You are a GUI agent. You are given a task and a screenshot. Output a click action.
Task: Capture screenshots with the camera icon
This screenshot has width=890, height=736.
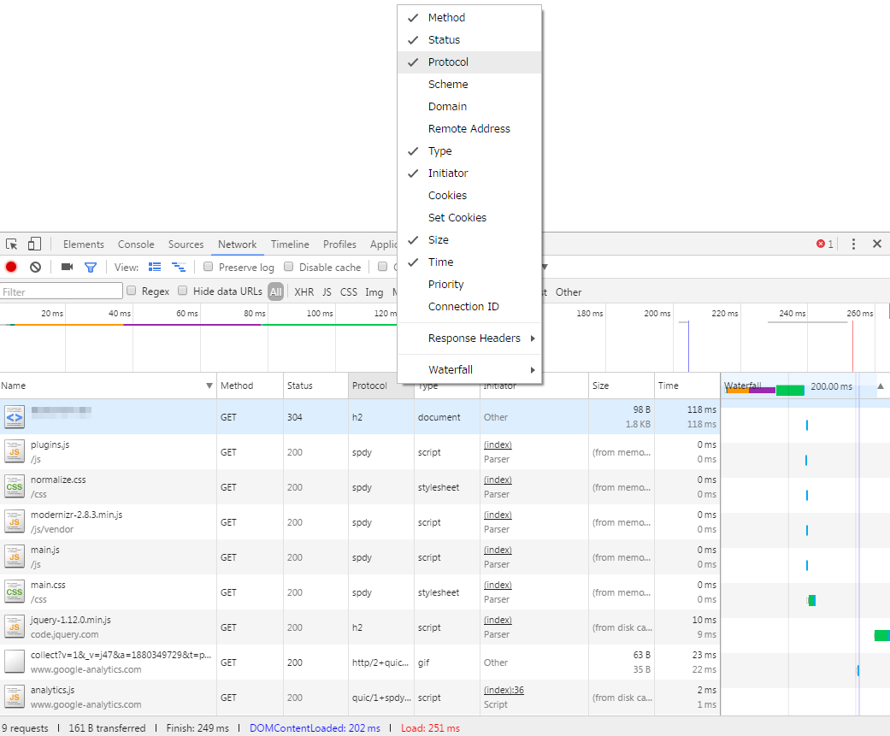tap(67, 267)
